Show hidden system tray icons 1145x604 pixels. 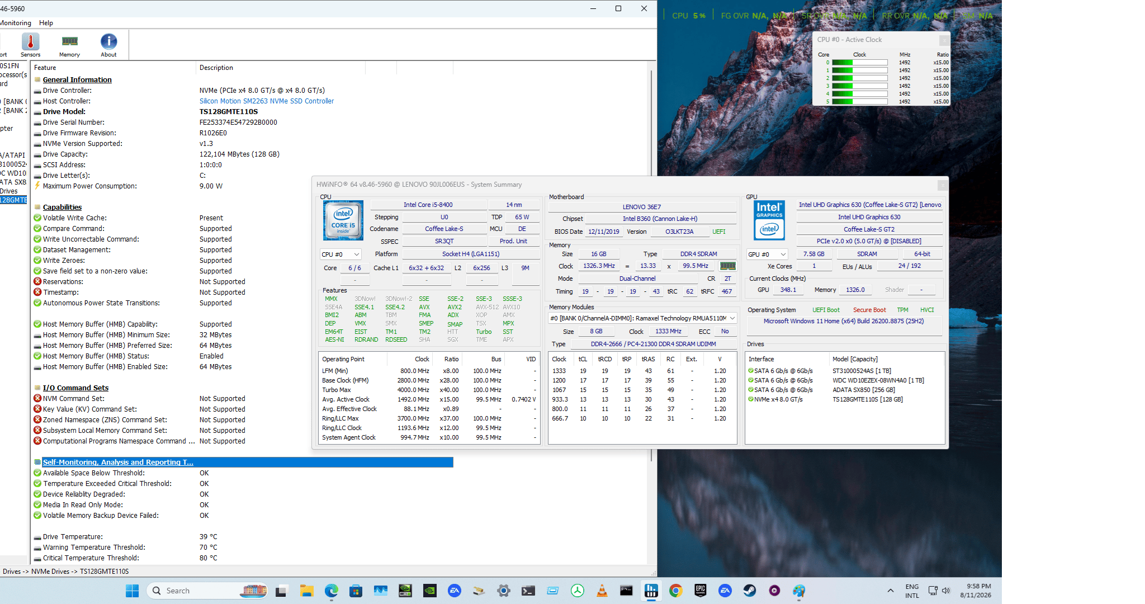tap(891, 591)
